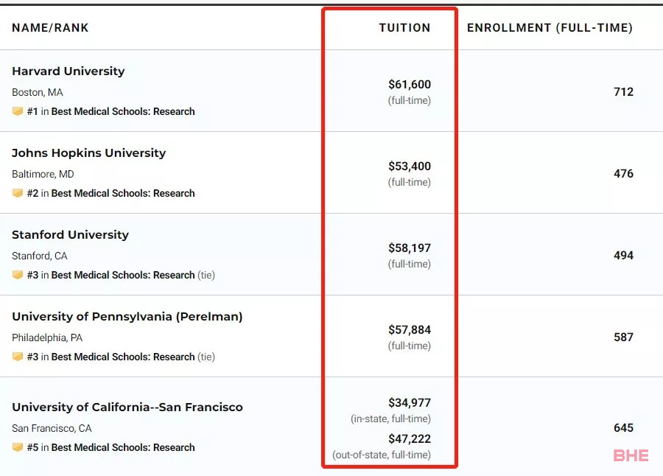663x476 pixels.
Task: Click Harvard's Best Medical Schools: Research link
Action: (123, 111)
